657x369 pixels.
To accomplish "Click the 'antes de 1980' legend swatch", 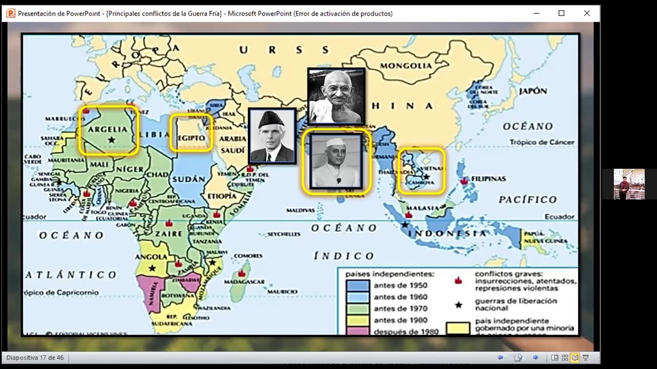I will (x=357, y=320).
